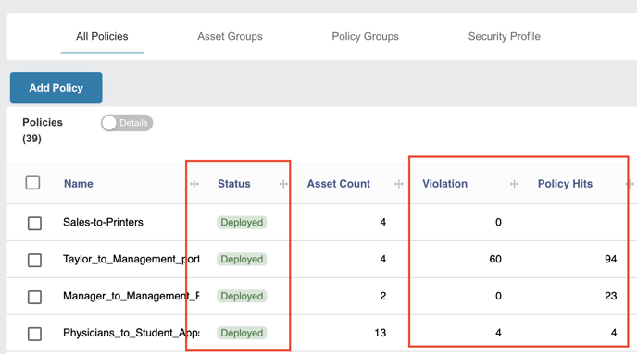
Task: Click the Policies (39) count label
Action: (x=43, y=130)
